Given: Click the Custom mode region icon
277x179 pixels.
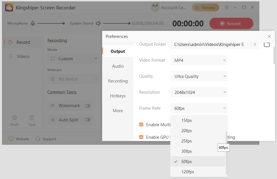Looking at the screenshot, I should click(53, 59).
